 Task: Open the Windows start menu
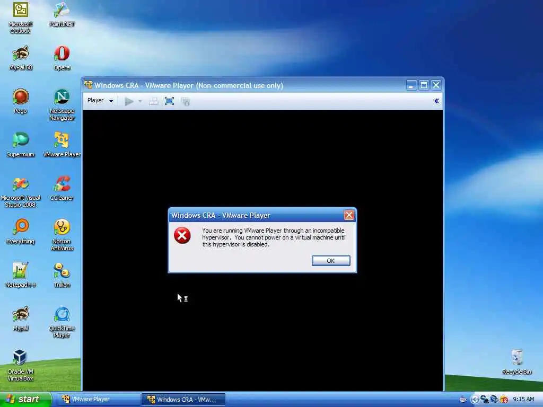(x=25, y=399)
